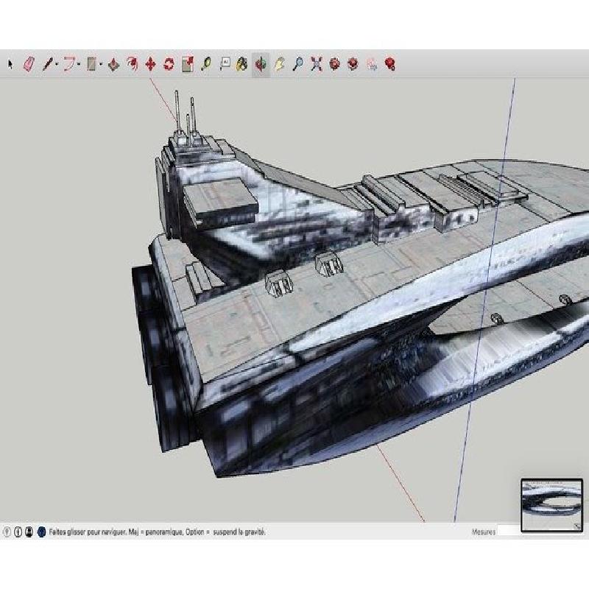Activate the Paint Bucket tool

point(241,64)
